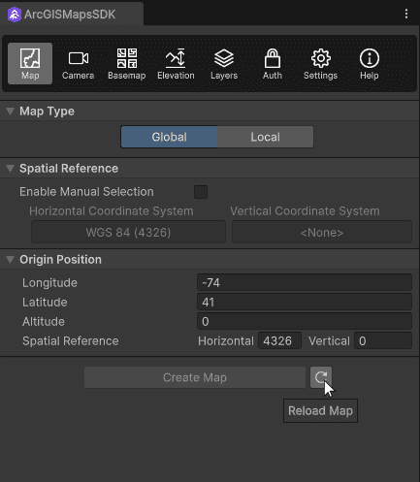
Task: Click the Horizontal 4326 field
Action: pyautogui.click(x=279, y=340)
